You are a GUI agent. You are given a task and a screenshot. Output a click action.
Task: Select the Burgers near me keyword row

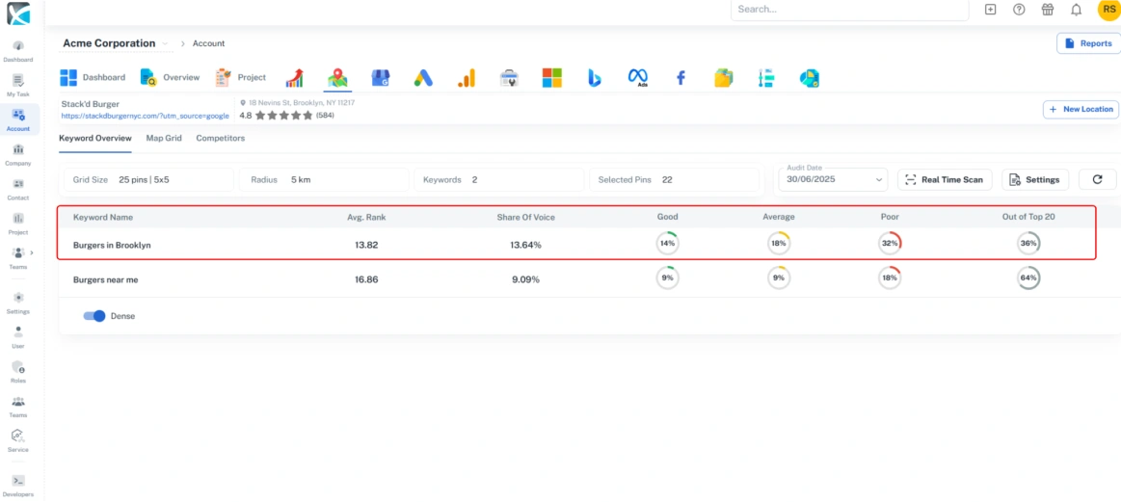tap(589, 279)
